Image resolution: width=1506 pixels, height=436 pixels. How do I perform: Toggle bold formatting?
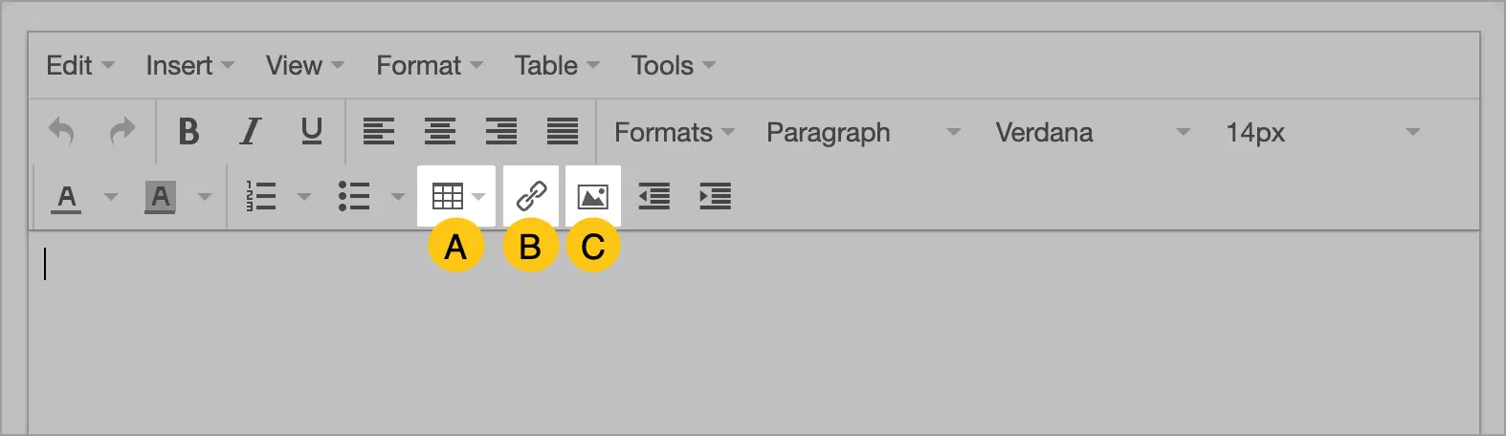click(189, 131)
